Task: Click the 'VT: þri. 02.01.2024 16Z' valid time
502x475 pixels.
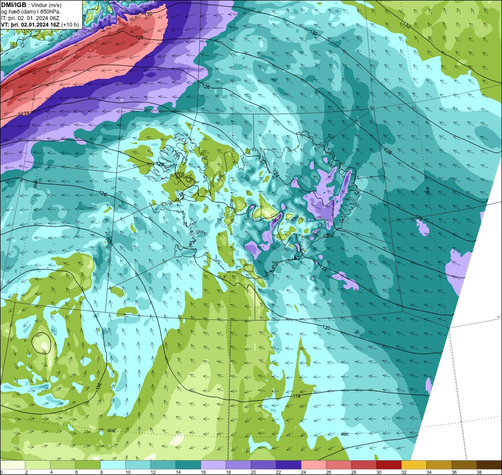Action: coord(30,25)
